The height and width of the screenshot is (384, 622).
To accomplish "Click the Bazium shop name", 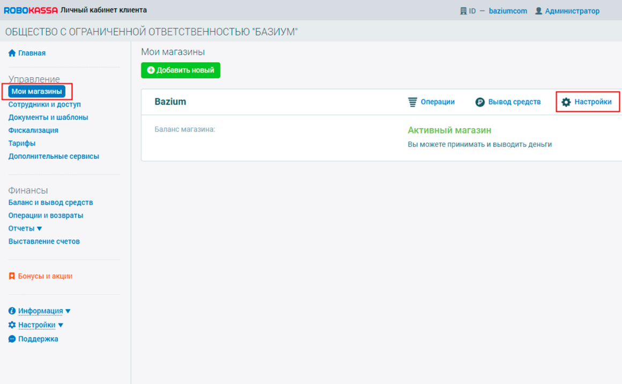I will (x=170, y=101).
